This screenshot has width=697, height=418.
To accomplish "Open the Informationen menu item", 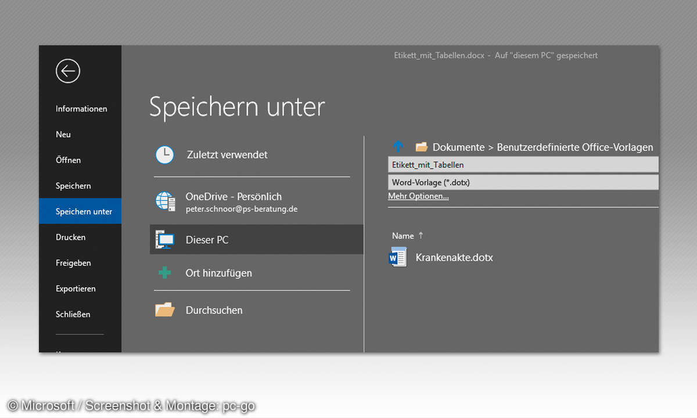I will pyautogui.click(x=81, y=109).
